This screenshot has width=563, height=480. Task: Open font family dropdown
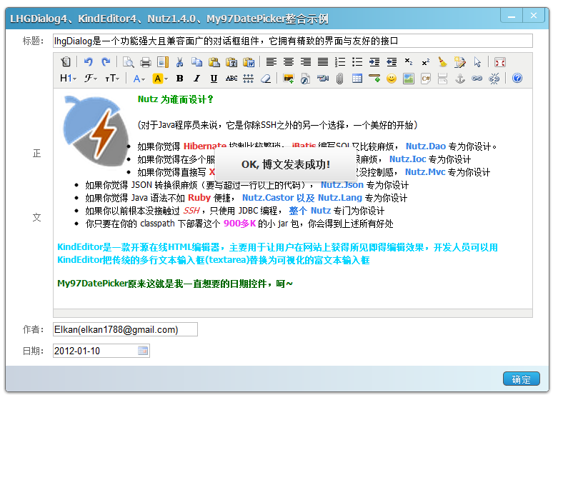(91, 79)
